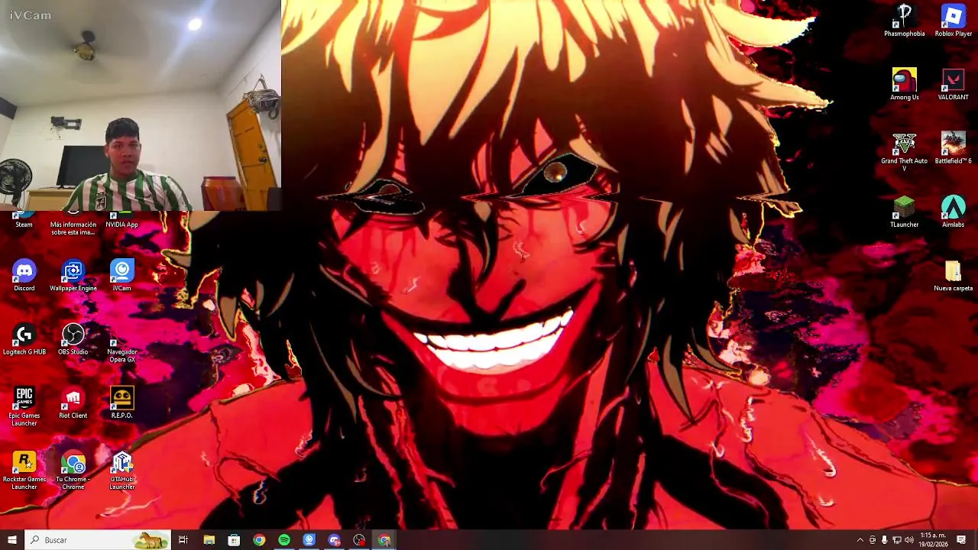Open Microsoft Store from the taskbar
This screenshot has height=550, width=978.
tap(234, 540)
